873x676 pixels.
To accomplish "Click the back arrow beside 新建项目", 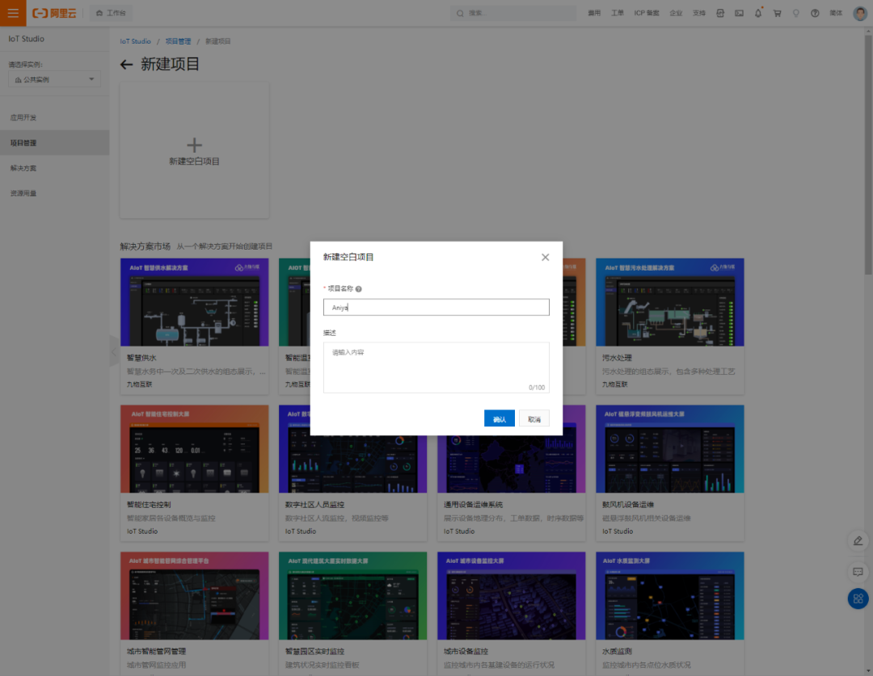I will click(x=126, y=65).
